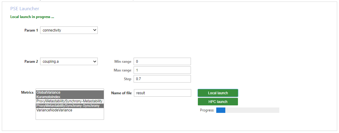Pick ProxyMetastabilitySynchrony-Synchrony in the Metrics list
Screen dimensions: 339x133
[69, 106]
